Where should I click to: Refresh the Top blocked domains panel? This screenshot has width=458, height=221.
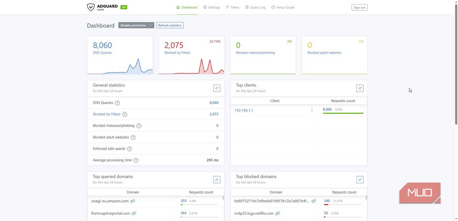tap(360, 180)
